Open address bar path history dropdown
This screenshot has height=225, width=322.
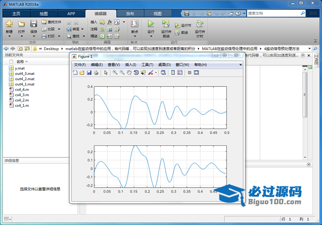tap(309, 49)
